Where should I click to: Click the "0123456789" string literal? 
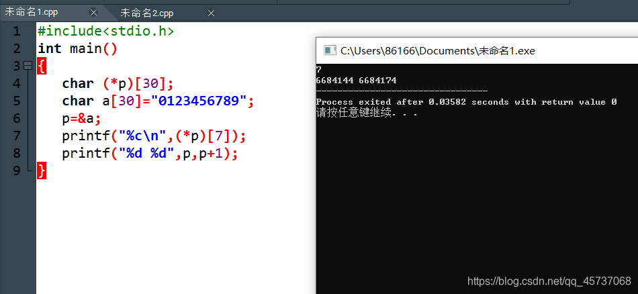tap(199, 101)
